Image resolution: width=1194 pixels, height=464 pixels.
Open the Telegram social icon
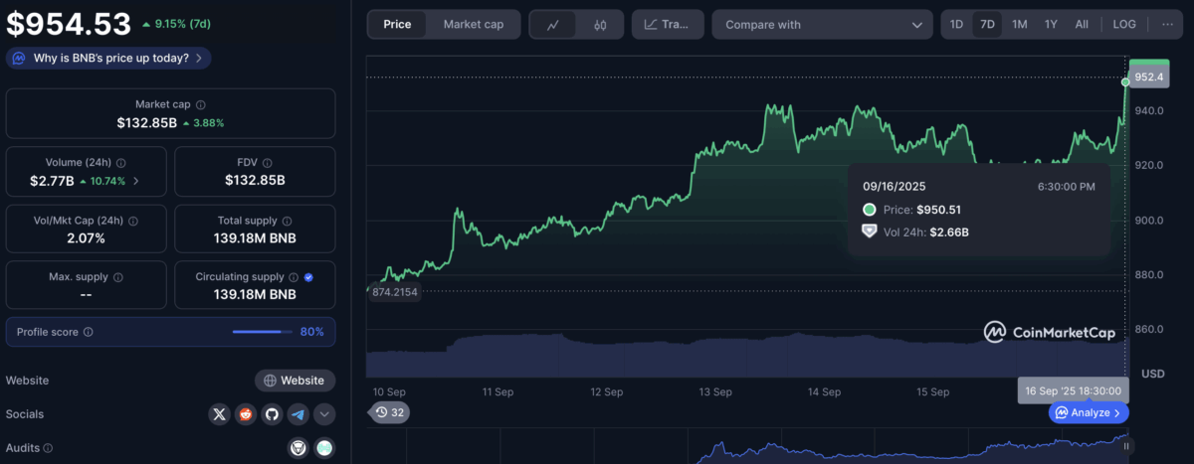point(298,414)
